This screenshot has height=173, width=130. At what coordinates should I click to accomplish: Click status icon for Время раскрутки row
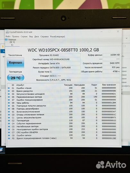coord(9,91)
